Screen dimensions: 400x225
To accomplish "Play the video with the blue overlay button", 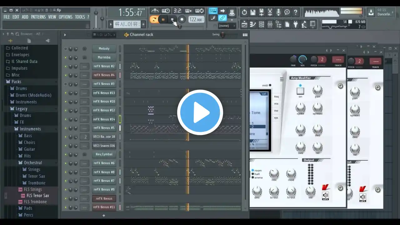I will (x=200, y=112).
